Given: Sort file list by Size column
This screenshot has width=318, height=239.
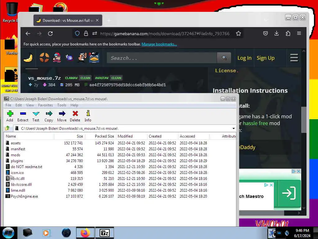Looking at the screenshot, I should (70, 136).
